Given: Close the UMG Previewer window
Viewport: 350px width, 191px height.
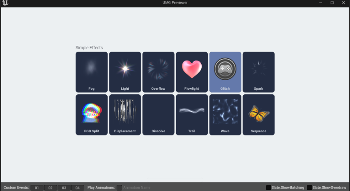Looking at the screenshot, I should [343, 3].
